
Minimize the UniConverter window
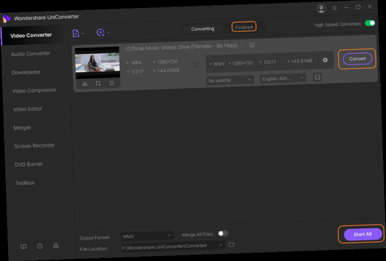[346, 8]
